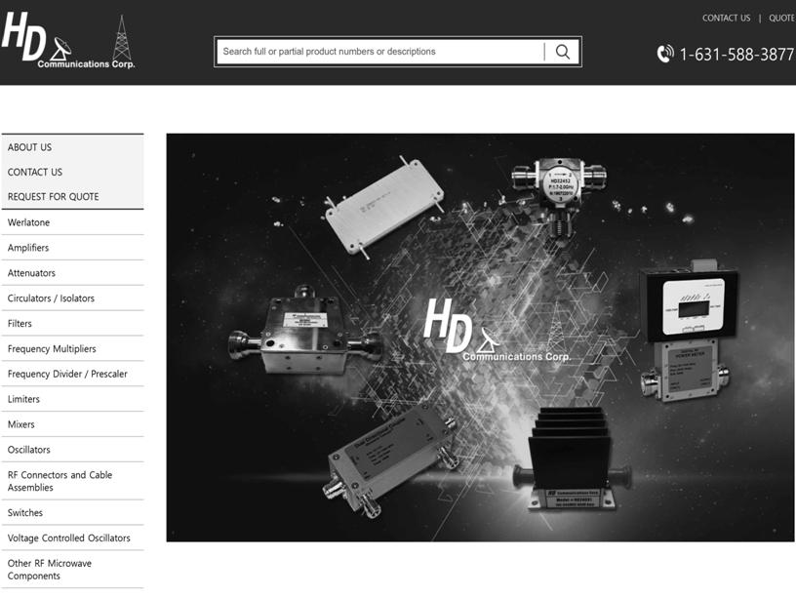Open the Oscillators category

(x=72, y=450)
